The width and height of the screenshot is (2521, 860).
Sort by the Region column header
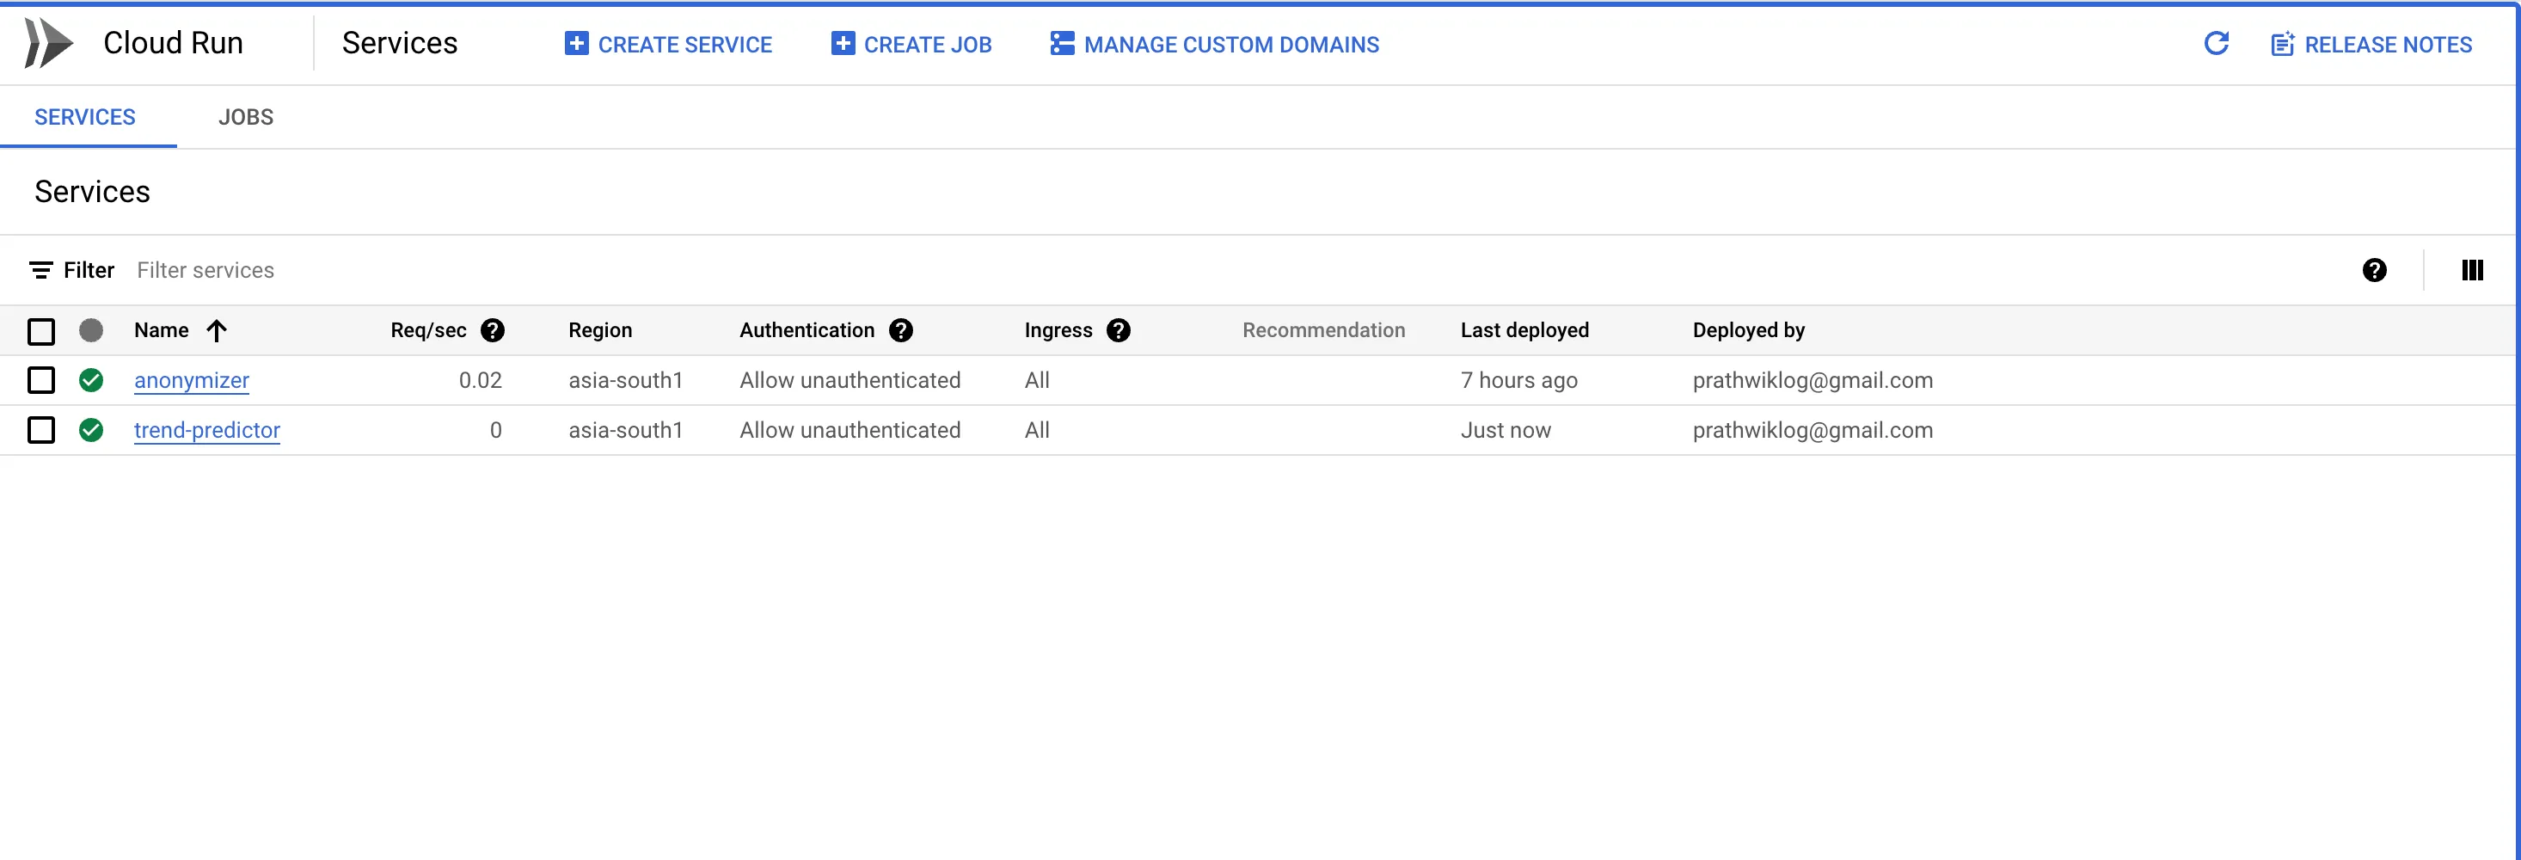click(x=600, y=331)
